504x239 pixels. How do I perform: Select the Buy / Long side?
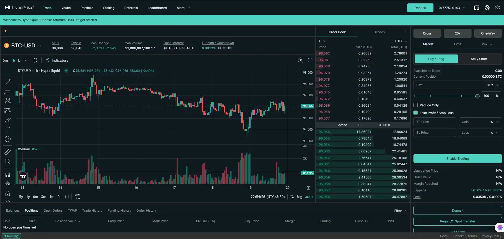(436, 59)
